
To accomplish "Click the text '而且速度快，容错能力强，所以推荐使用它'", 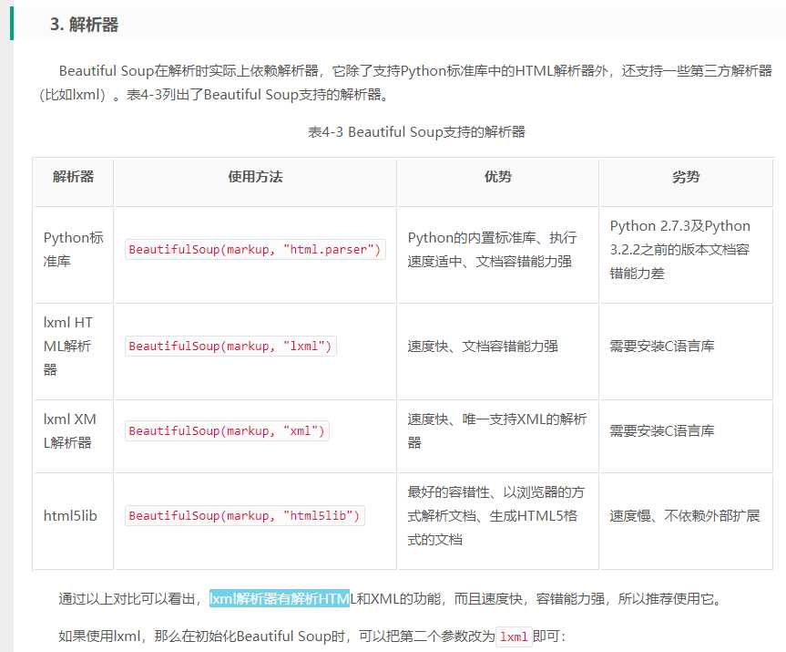I will (x=584, y=598).
